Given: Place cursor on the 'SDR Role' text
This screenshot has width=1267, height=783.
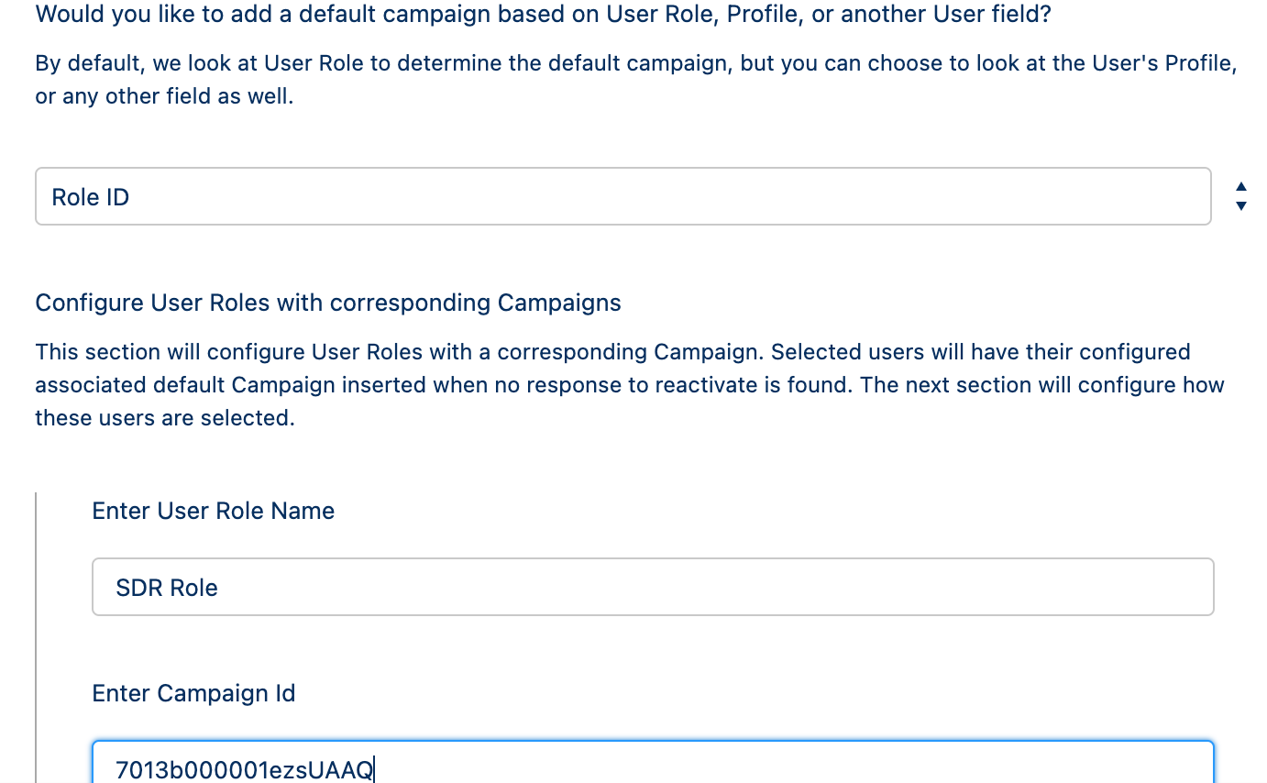Looking at the screenshot, I should (167, 588).
